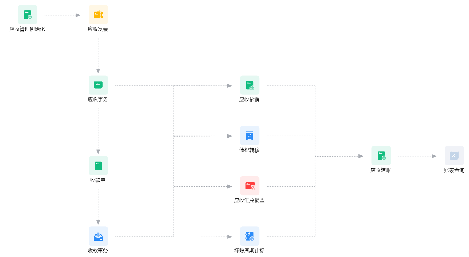Select the 应收事务 text label

(98, 99)
